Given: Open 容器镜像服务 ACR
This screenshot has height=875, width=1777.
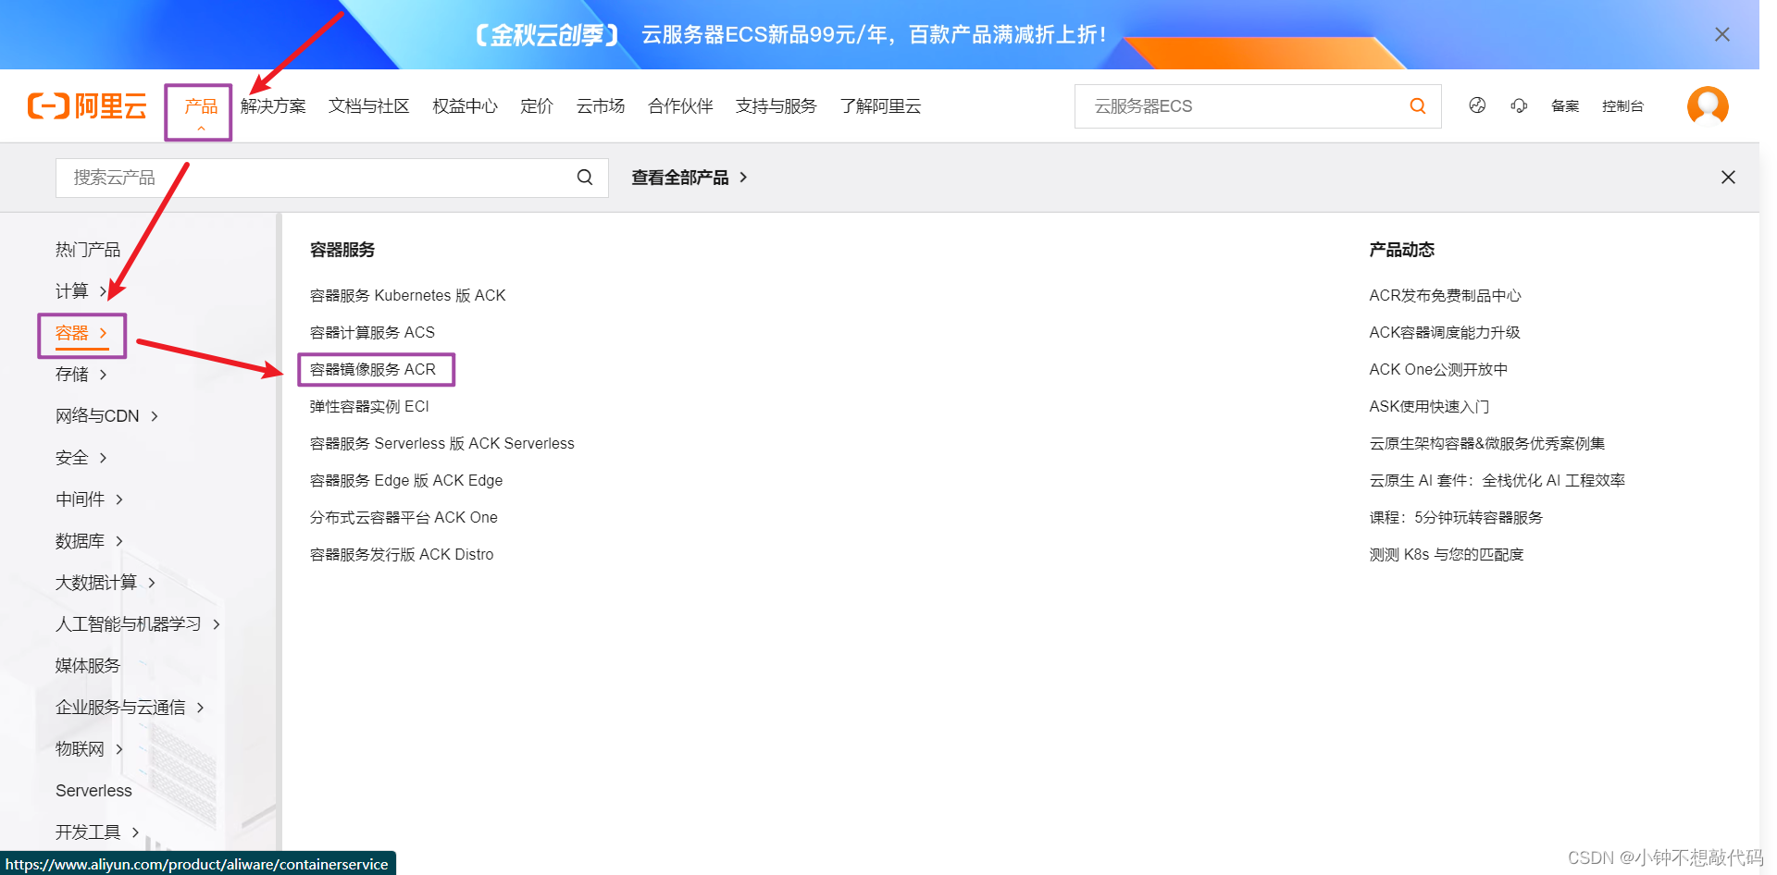Looking at the screenshot, I should click(373, 370).
